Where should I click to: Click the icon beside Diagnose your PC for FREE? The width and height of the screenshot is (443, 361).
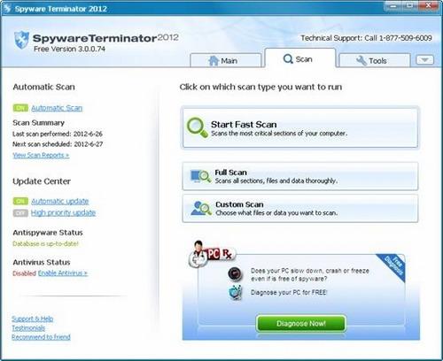pos(236,293)
